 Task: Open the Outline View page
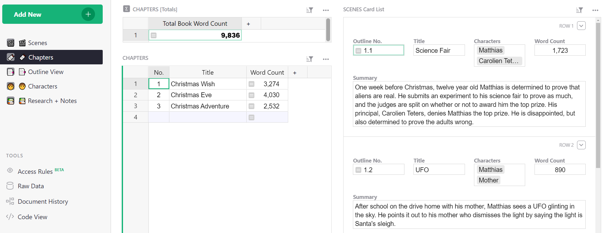(45, 72)
